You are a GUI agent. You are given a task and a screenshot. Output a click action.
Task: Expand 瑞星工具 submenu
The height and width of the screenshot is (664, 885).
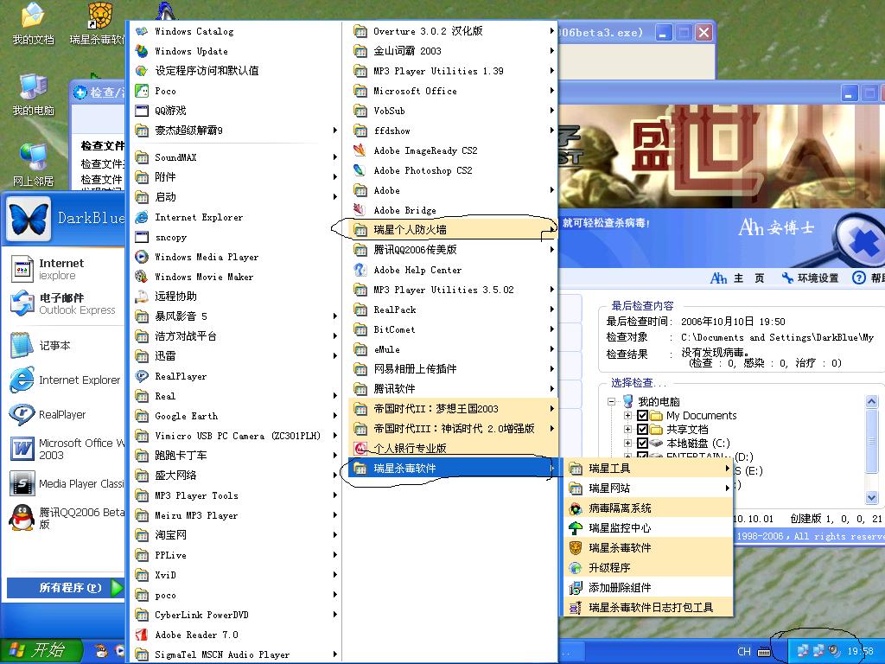click(x=648, y=469)
